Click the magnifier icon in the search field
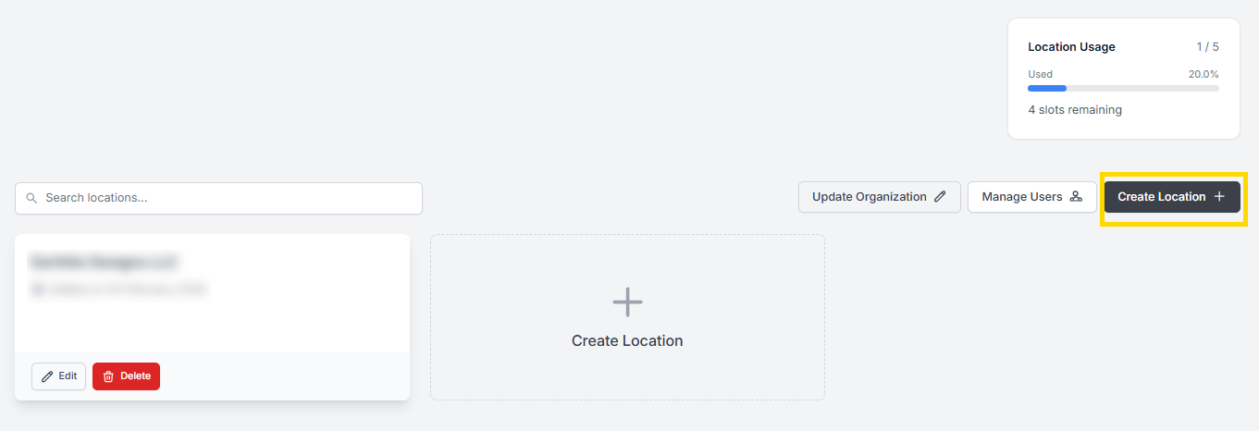Image resolution: width=1259 pixels, height=431 pixels. tap(31, 198)
